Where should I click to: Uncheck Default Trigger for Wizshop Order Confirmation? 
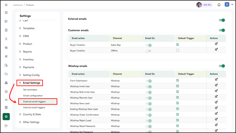(x=178, y=114)
